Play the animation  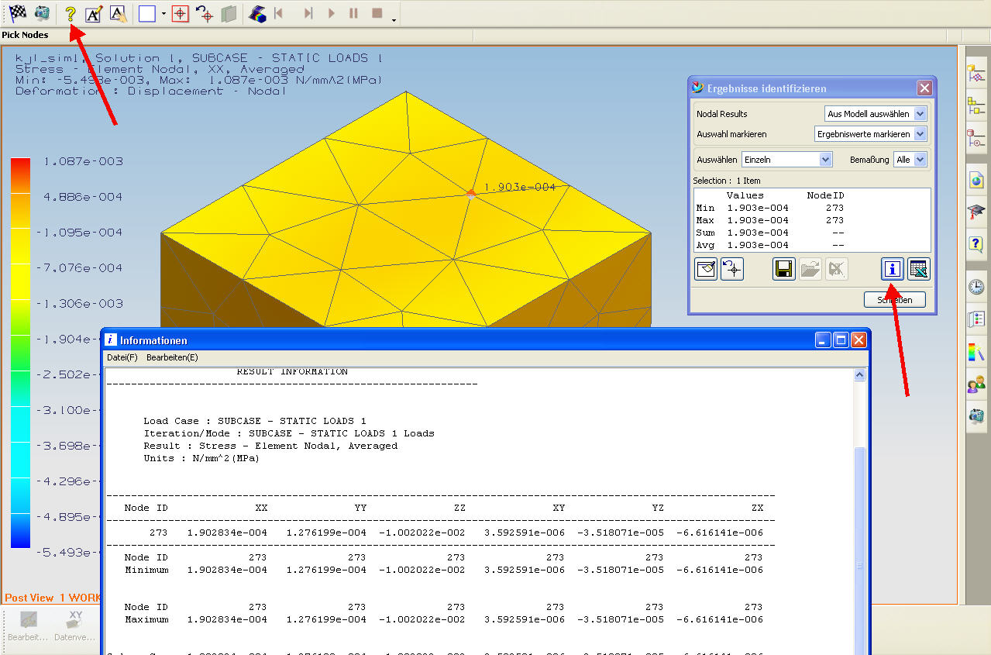tap(332, 13)
